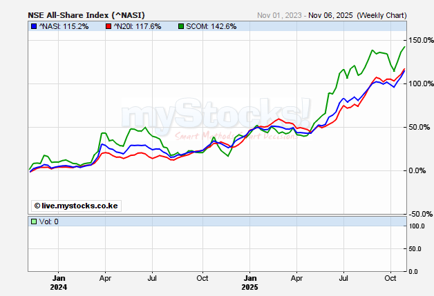Click the Nov 06, 2025 end date
Viewport: 434px width, 296px height.
(x=330, y=14)
